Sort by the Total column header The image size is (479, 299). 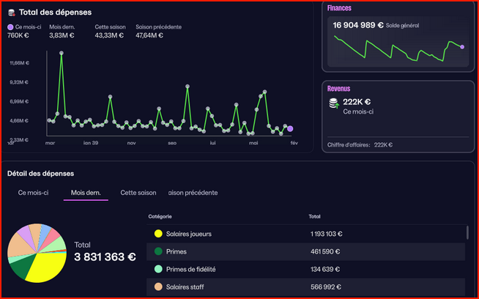tap(316, 217)
